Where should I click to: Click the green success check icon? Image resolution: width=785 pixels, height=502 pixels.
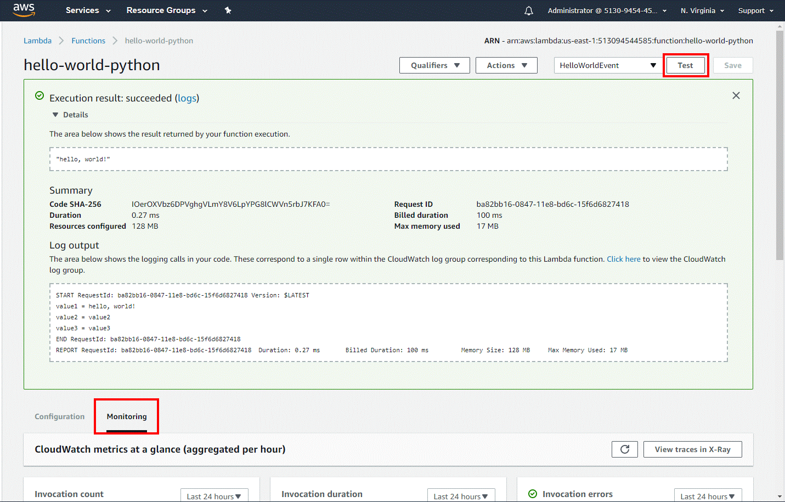click(39, 95)
